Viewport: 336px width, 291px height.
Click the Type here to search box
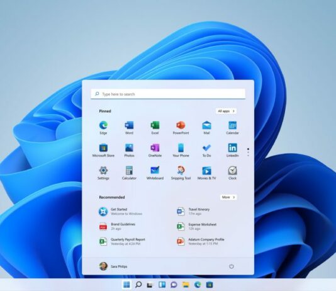click(168, 94)
